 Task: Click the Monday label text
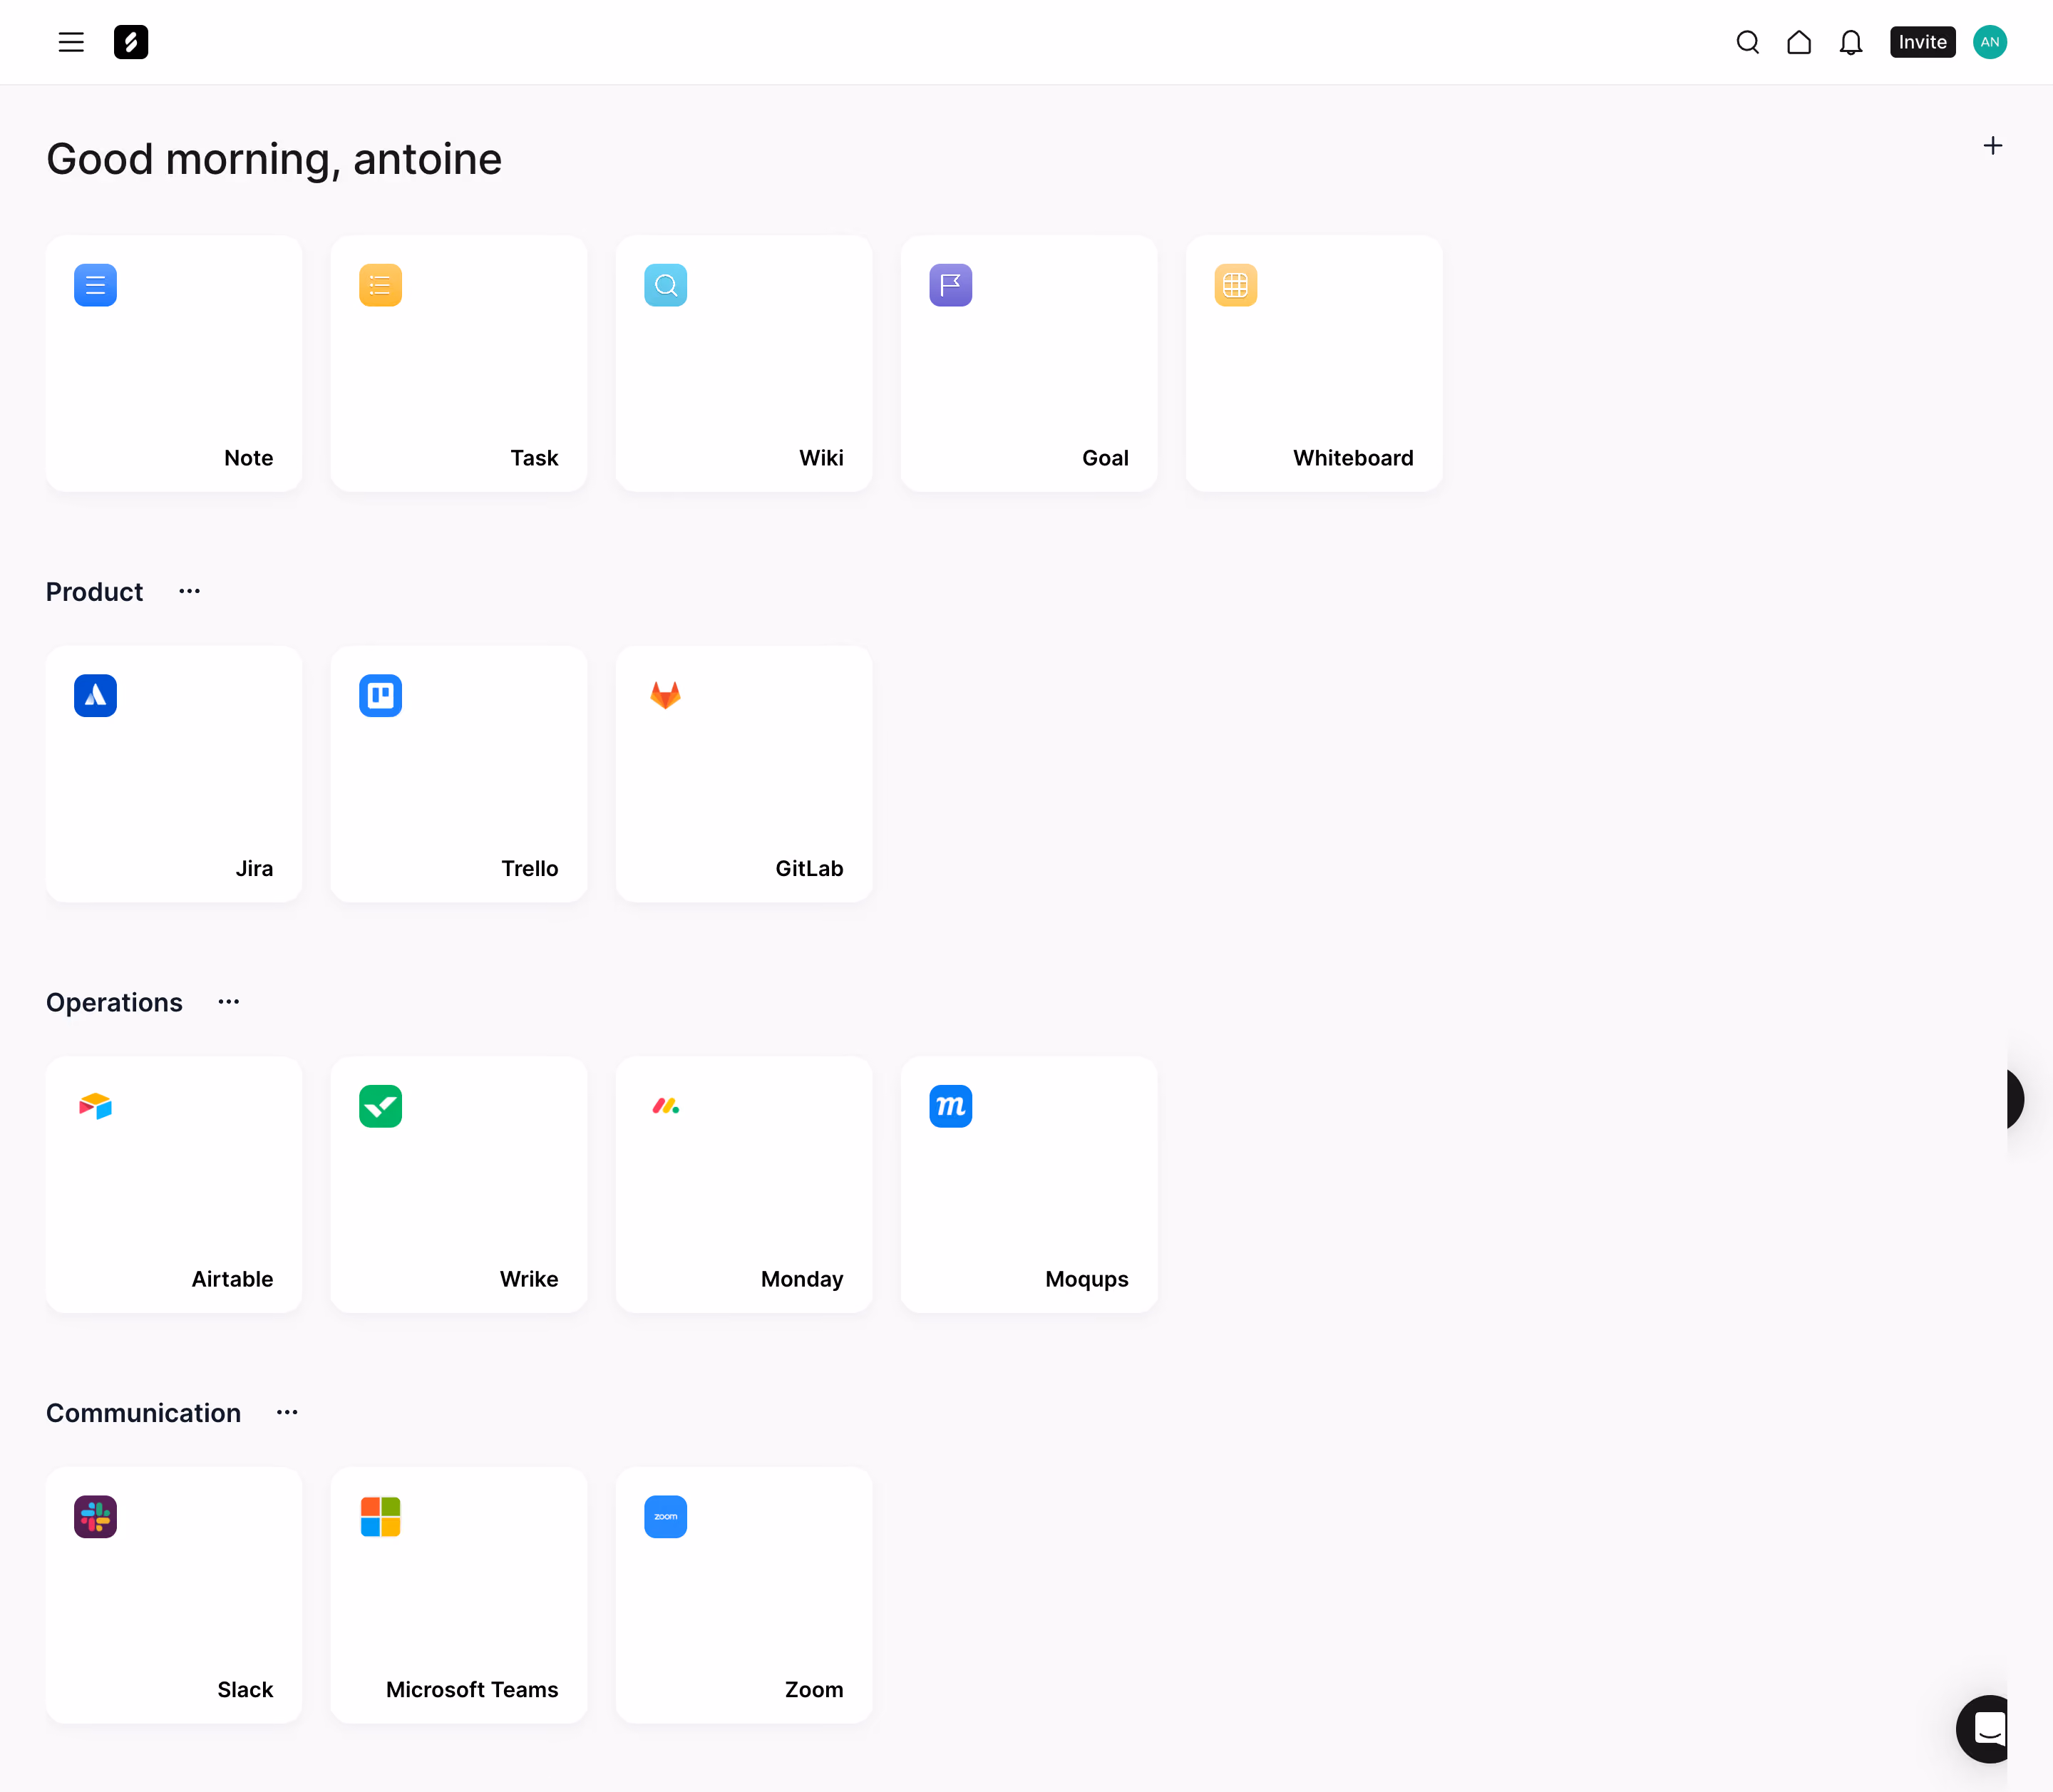tap(802, 1279)
